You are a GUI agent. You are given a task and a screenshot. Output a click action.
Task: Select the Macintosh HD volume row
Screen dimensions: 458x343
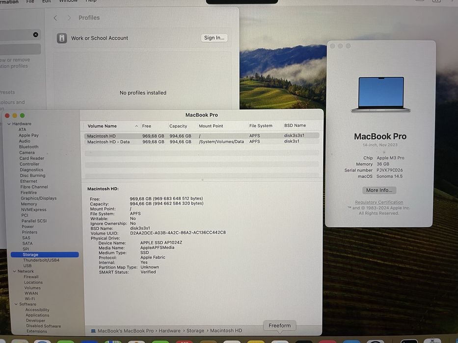point(202,136)
